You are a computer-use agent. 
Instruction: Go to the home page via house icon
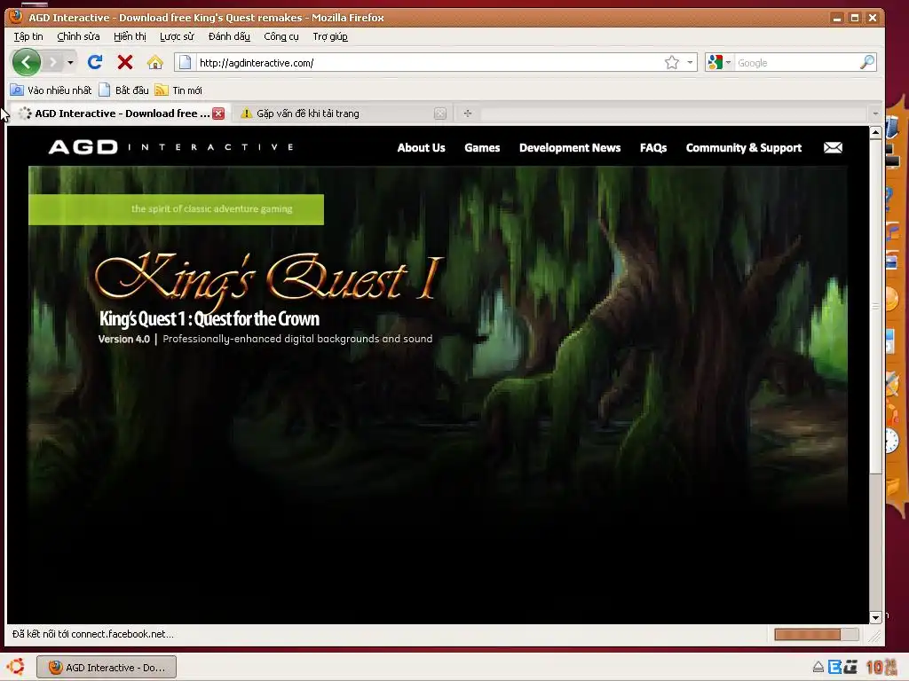coord(154,62)
